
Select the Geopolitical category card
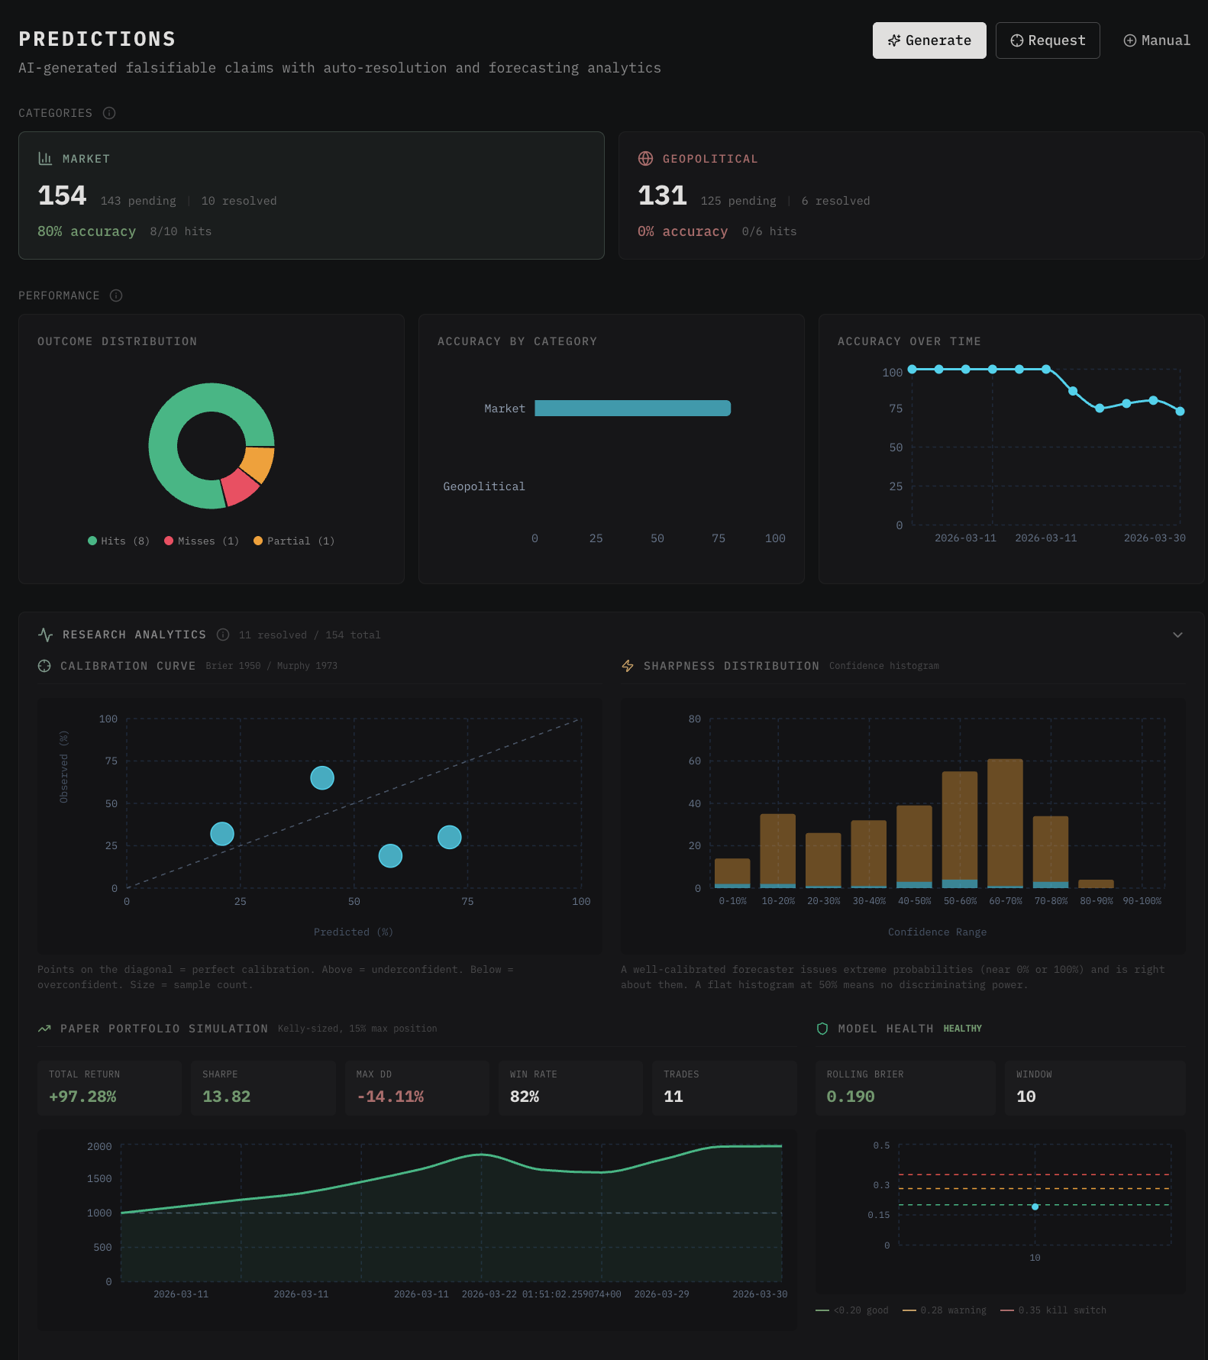click(x=912, y=195)
